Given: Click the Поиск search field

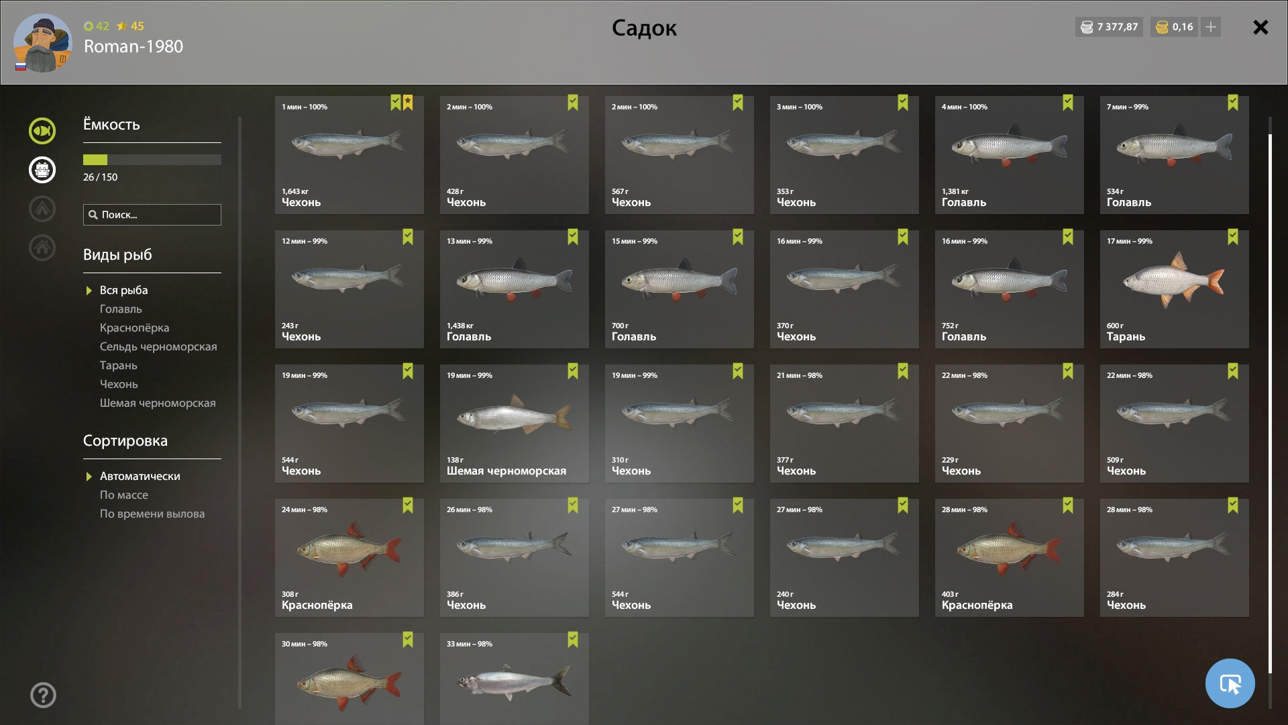Looking at the screenshot, I should pos(152,215).
